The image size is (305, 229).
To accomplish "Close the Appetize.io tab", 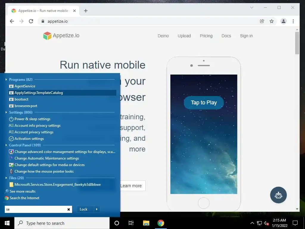I will 74,11.
